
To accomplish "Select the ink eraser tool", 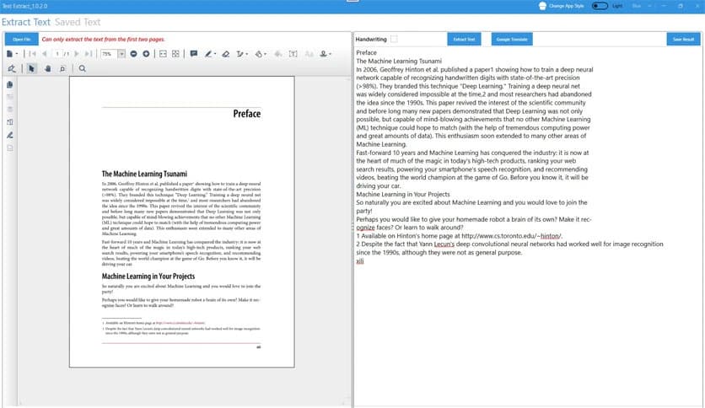I will pos(226,54).
